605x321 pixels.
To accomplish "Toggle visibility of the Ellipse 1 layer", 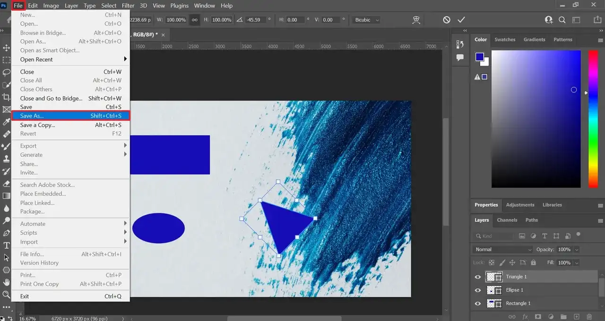I will click(x=478, y=290).
